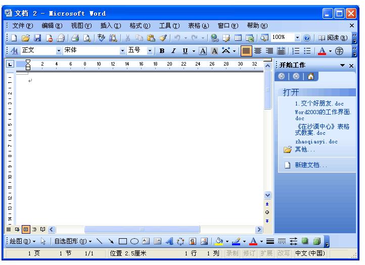Open recent file 《在沙漠中心》表格式教案.doc
This screenshot has width=365, height=265.
click(323, 130)
